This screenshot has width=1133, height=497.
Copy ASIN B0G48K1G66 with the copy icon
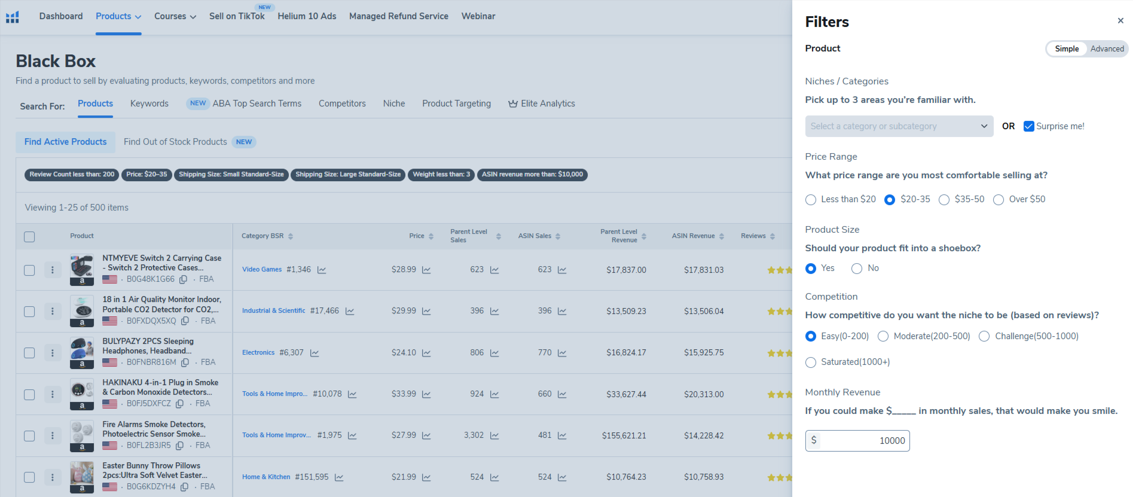click(x=184, y=279)
